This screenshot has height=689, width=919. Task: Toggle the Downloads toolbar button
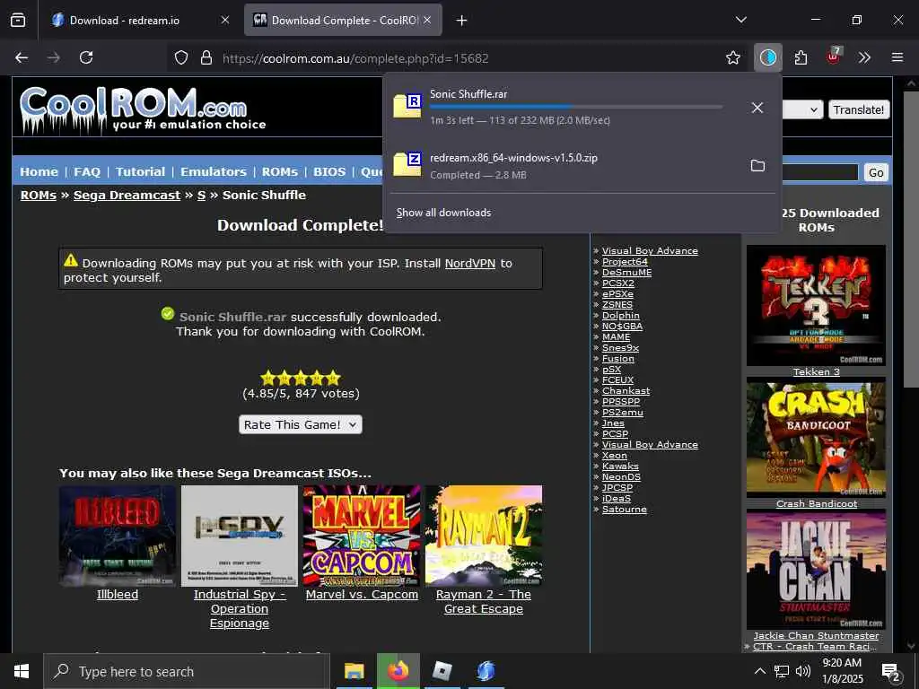(x=768, y=57)
